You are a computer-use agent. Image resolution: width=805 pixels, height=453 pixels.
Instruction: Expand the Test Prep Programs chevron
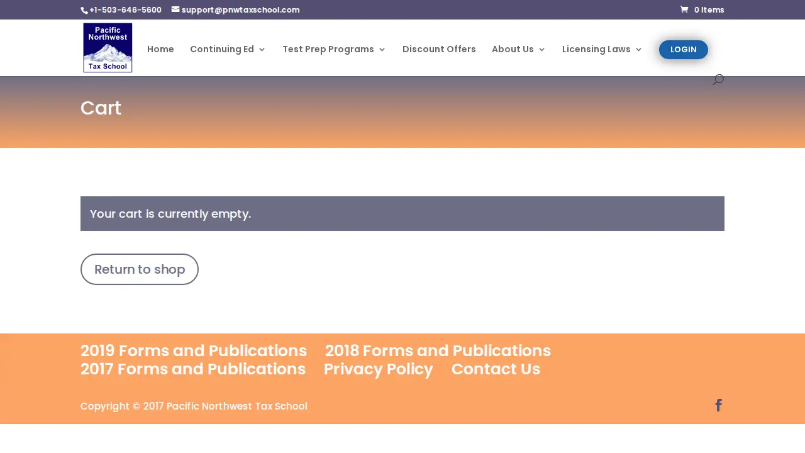(382, 50)
